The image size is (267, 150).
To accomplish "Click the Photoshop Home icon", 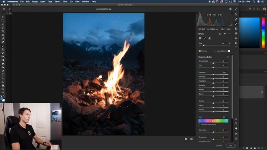I will point(4,9).
